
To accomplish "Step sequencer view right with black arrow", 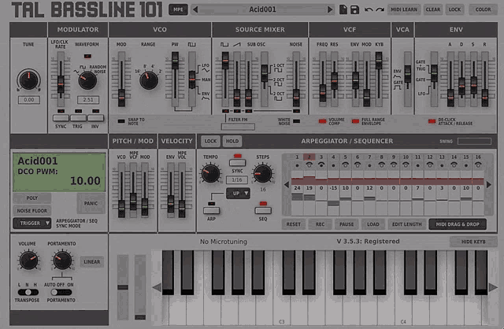I will [489, 185].
